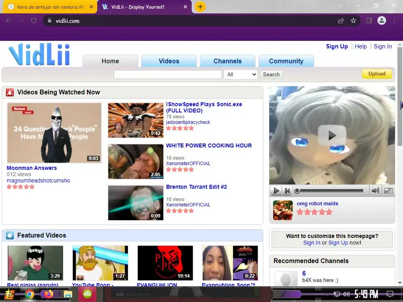The width and height of the screenshot is (403, 302).
Task: Click the omg robot maids uploader avatar
Action: (283, 210)
